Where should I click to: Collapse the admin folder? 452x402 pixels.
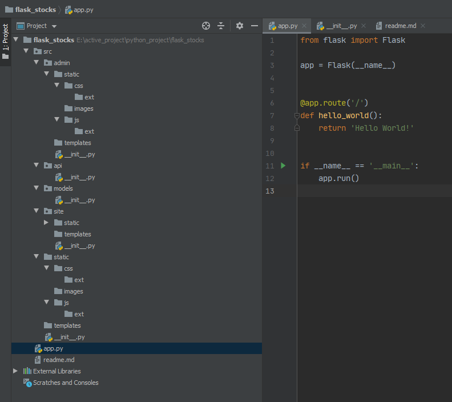pos(37,63)
